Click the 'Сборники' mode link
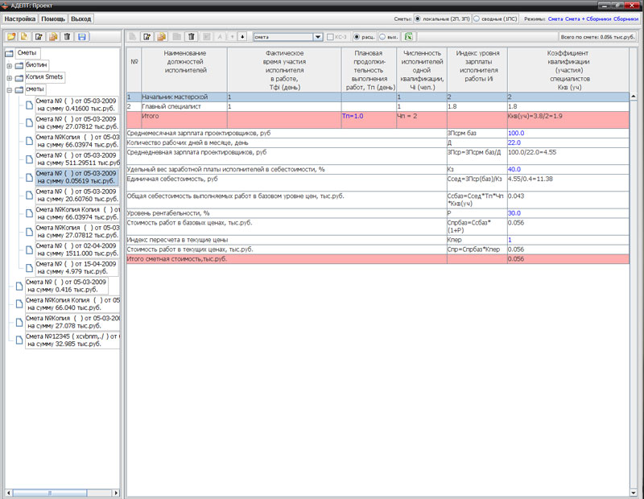 point(626,18)
